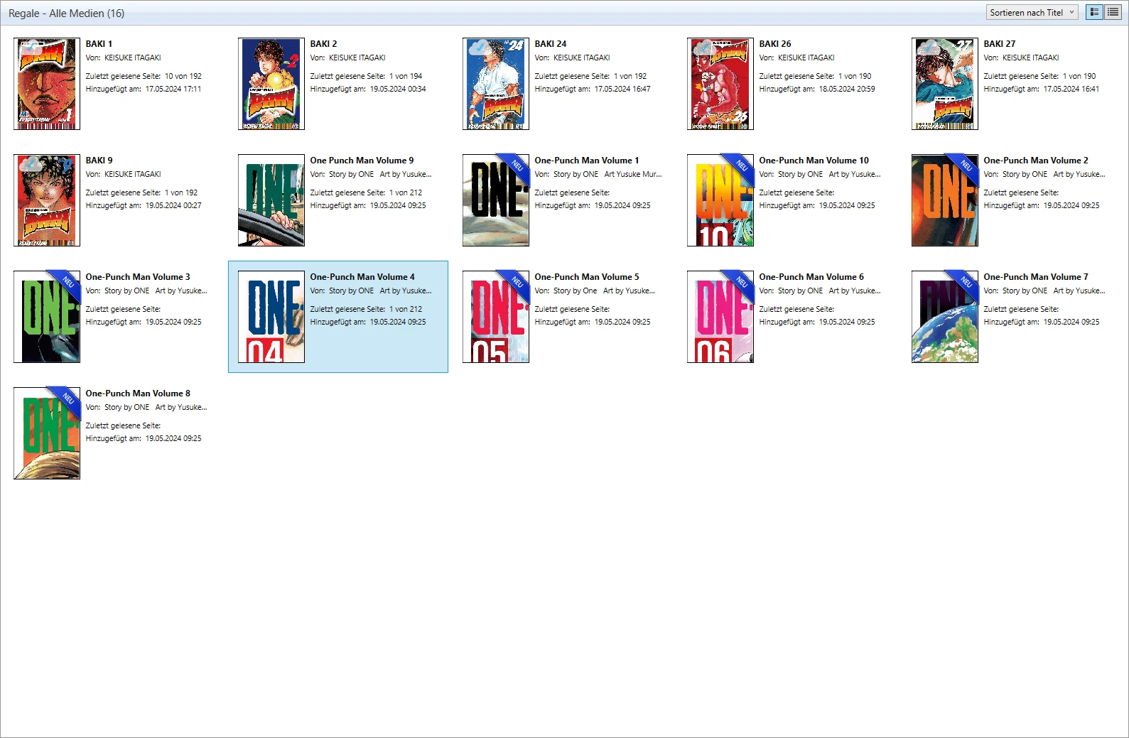Image resolution: width=1129 pixels, height=738 pixels.
Task: Select One-Punch Man Volume 7 cover
Action: [x=945, y=317]
